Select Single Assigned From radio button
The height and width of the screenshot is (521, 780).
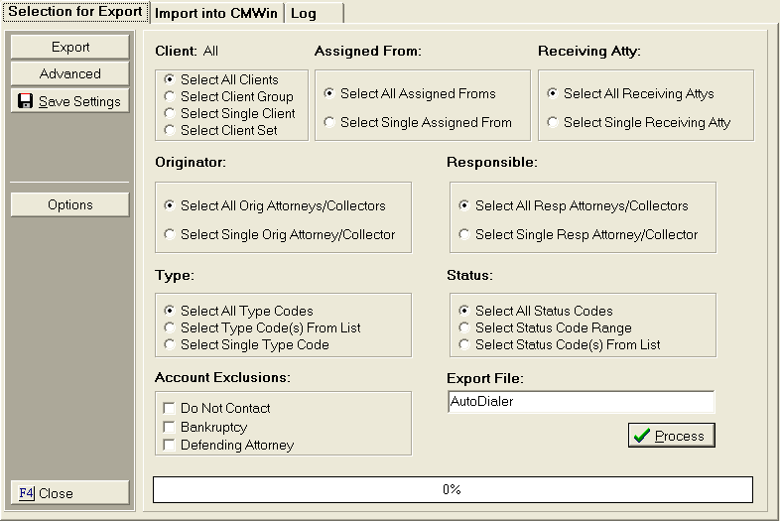[x=330, y=122]
